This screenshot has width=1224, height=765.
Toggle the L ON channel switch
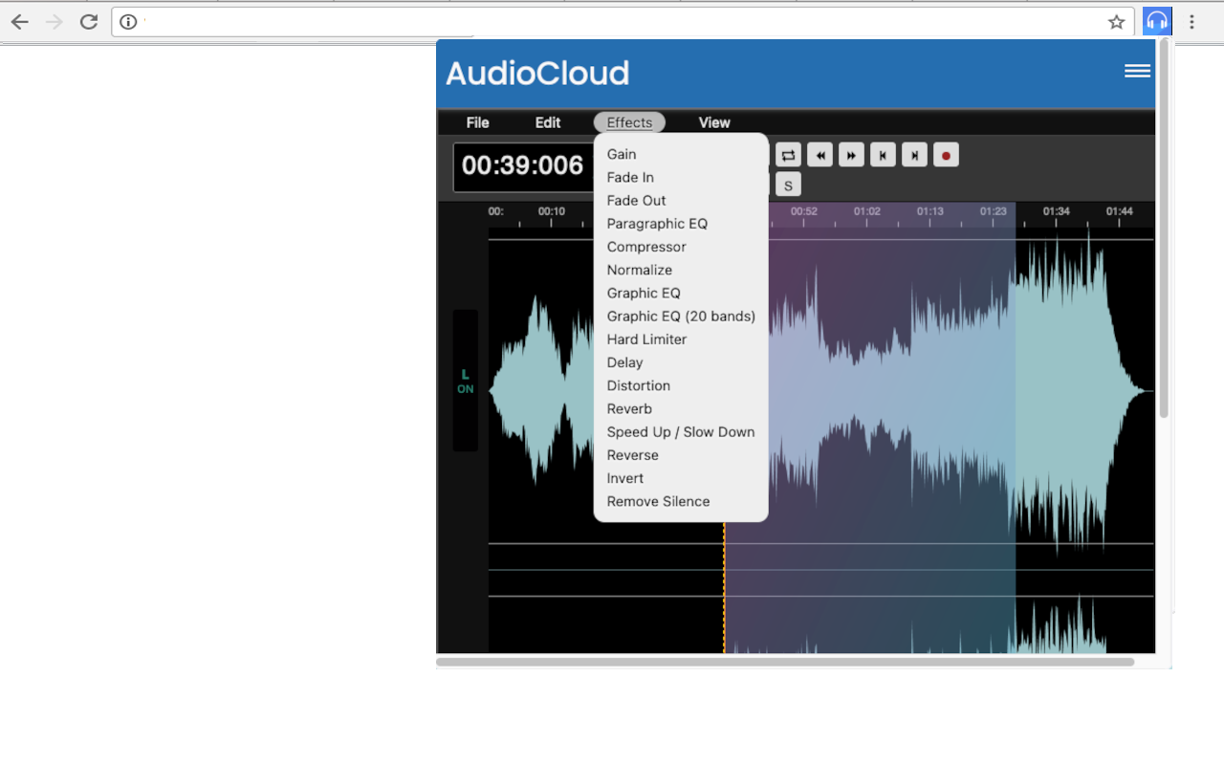(x=465, y=381)
